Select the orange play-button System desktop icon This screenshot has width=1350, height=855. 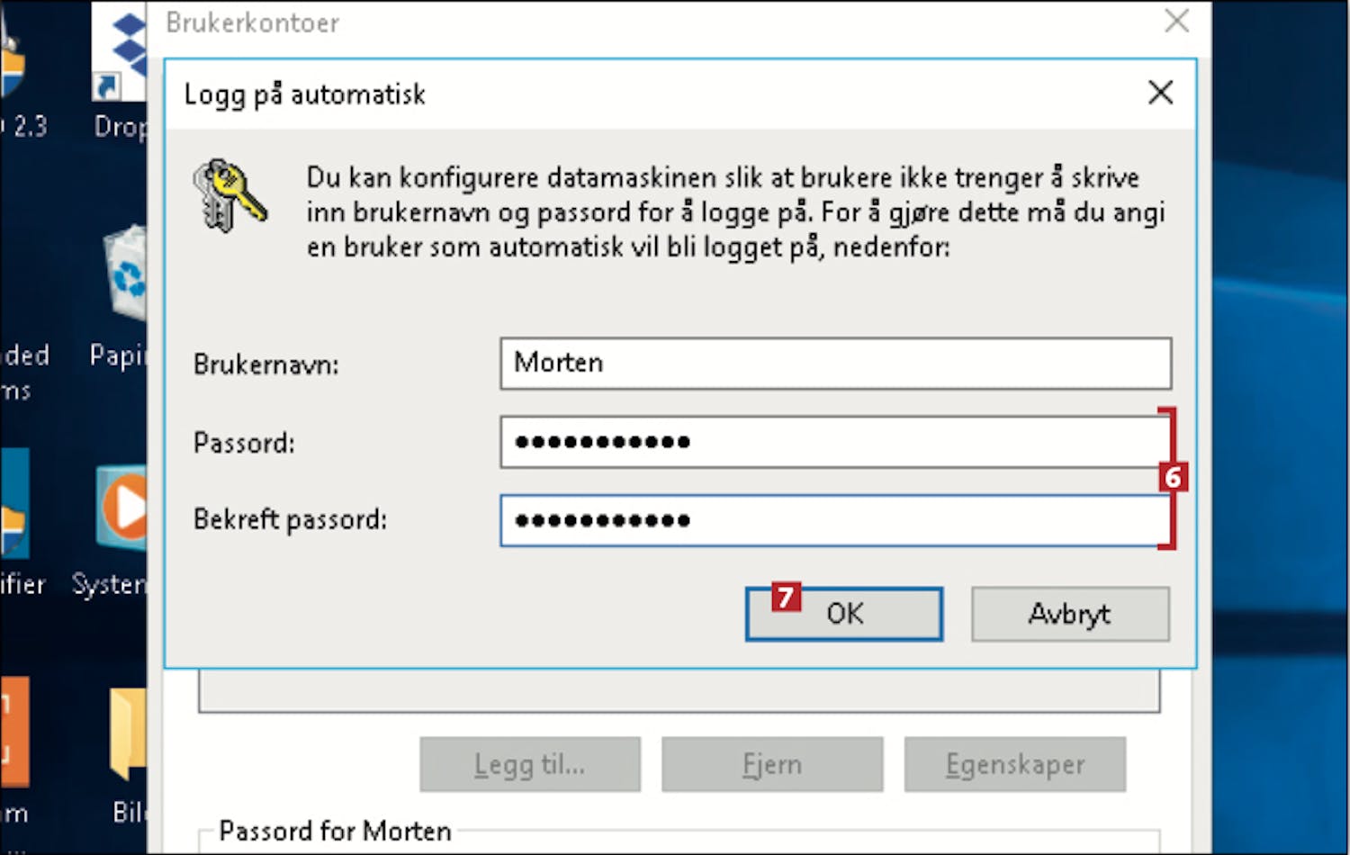pyautogui.click(x=122, y=508)
